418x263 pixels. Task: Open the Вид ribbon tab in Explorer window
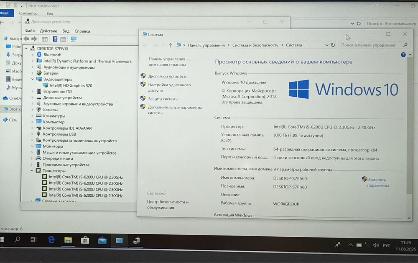click(x=50, y=14)
